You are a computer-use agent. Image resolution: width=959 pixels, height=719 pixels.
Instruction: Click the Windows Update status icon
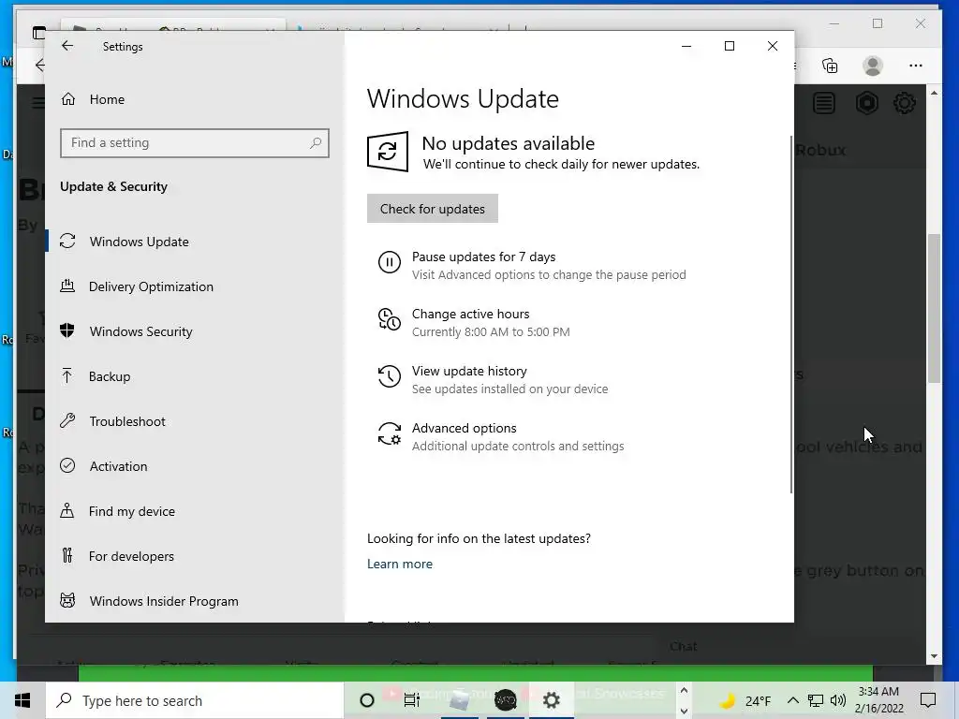388,152
